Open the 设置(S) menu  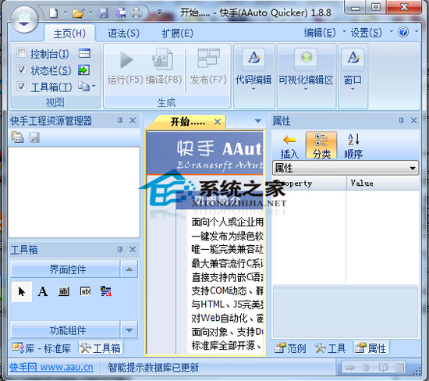(366, 33)
